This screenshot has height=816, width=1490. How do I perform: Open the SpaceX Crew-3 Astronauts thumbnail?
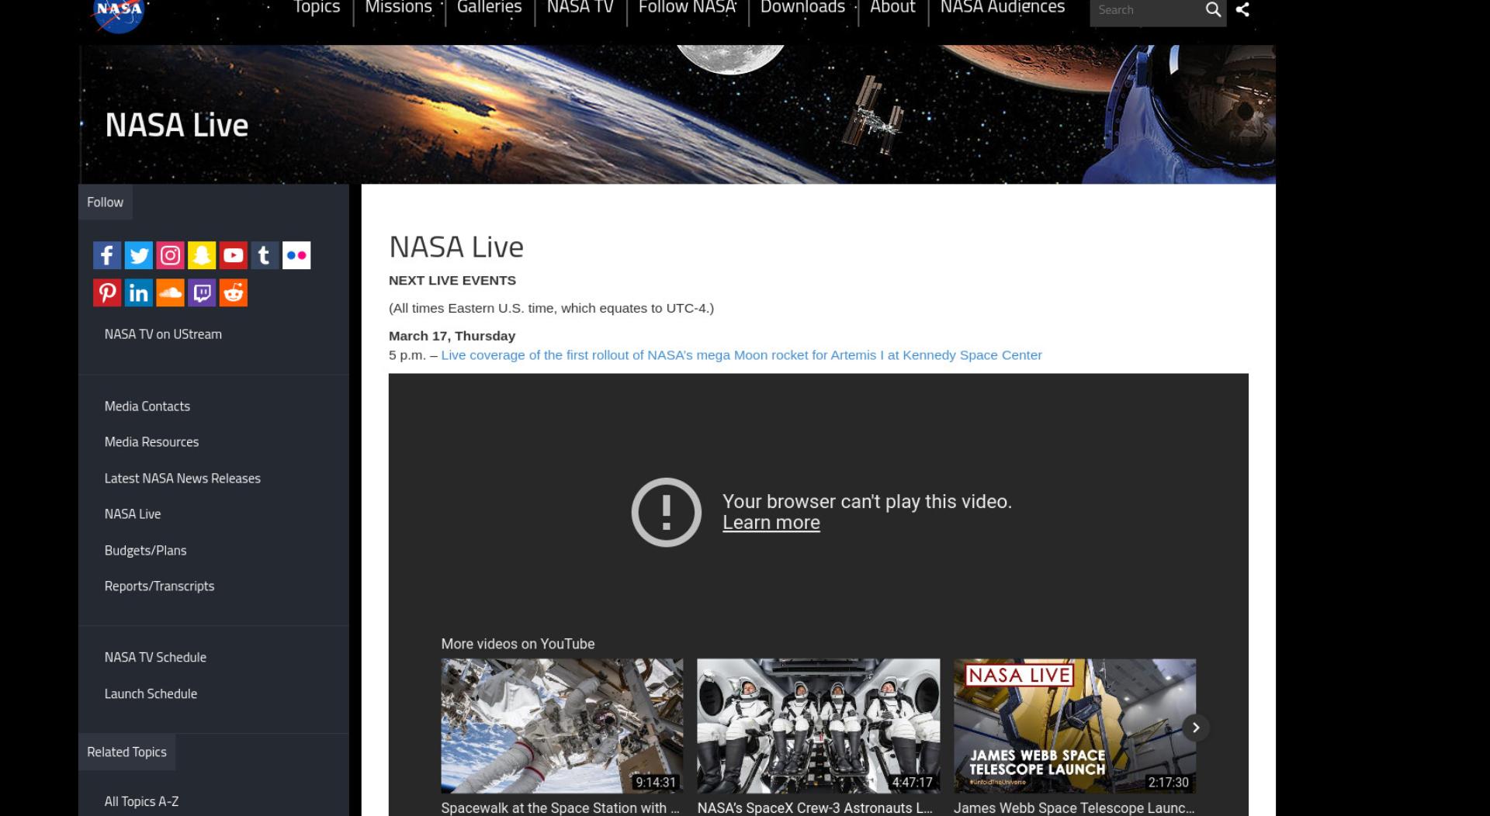tap(818, 726)
